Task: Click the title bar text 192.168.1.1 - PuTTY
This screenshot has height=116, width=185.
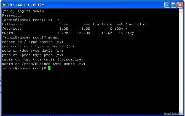Action: tap(26, 5)
